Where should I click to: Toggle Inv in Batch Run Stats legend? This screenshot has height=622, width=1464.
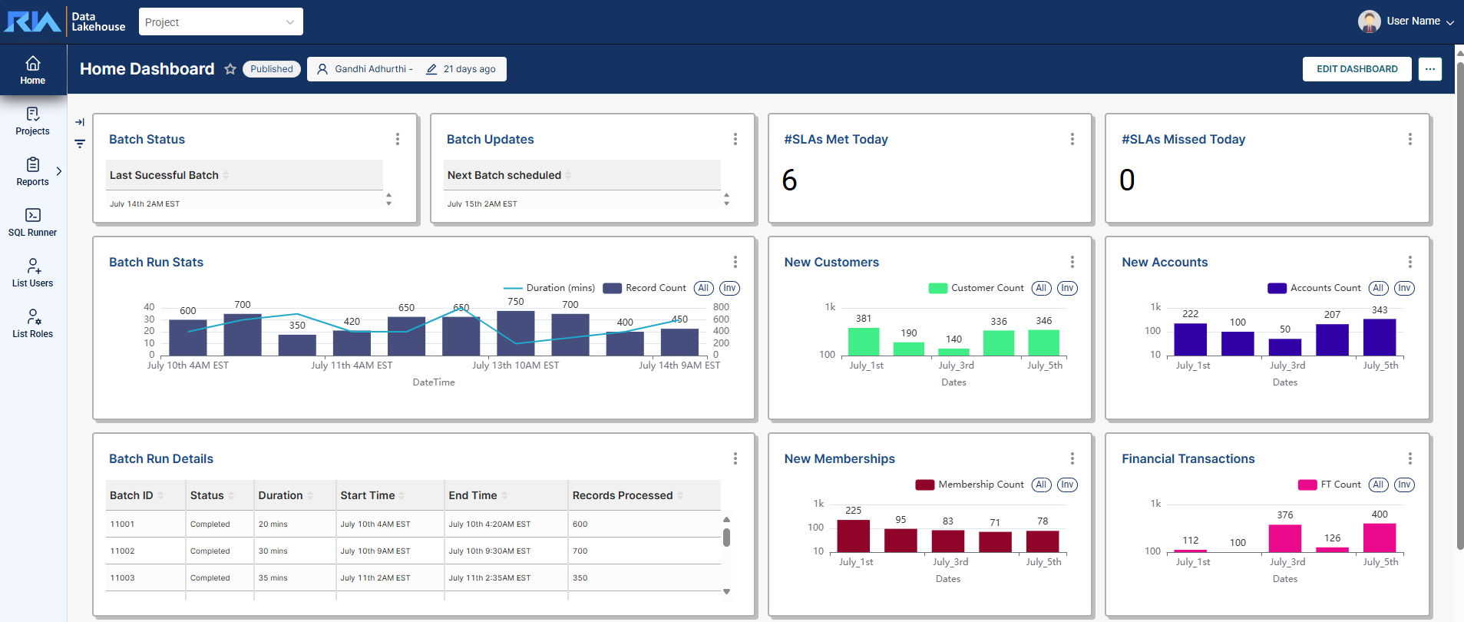729,288
